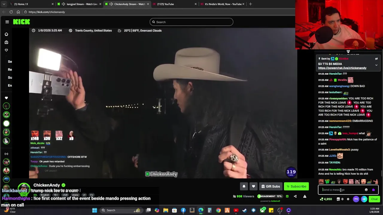Click the ChickenAndy channel name
The image size is (383, 215).
point(47,185)
